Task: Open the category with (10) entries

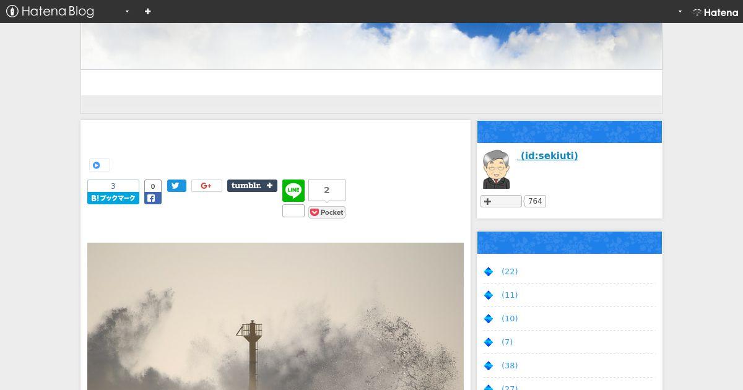Action: tap(510, 319)
